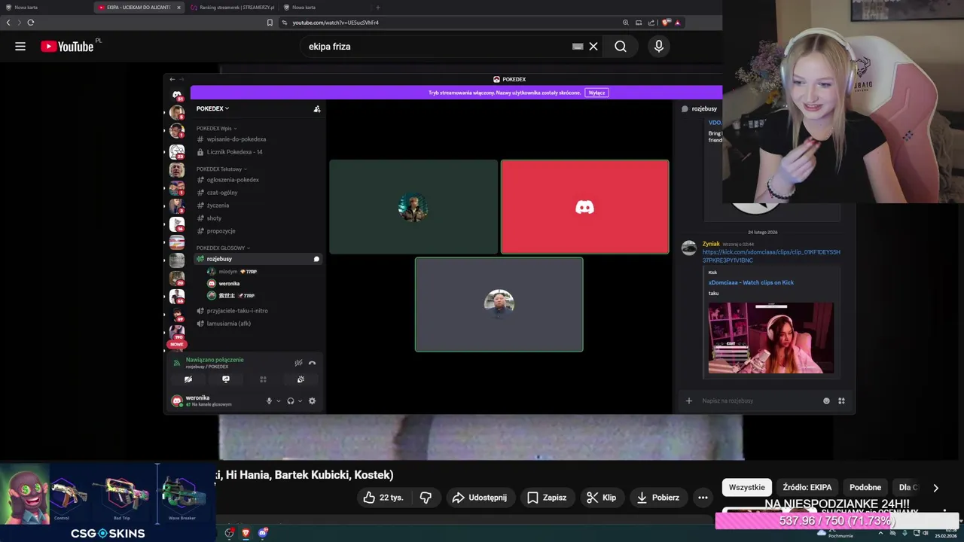
Task: Reload the page in the browser
Action: [x=31, y=23]
